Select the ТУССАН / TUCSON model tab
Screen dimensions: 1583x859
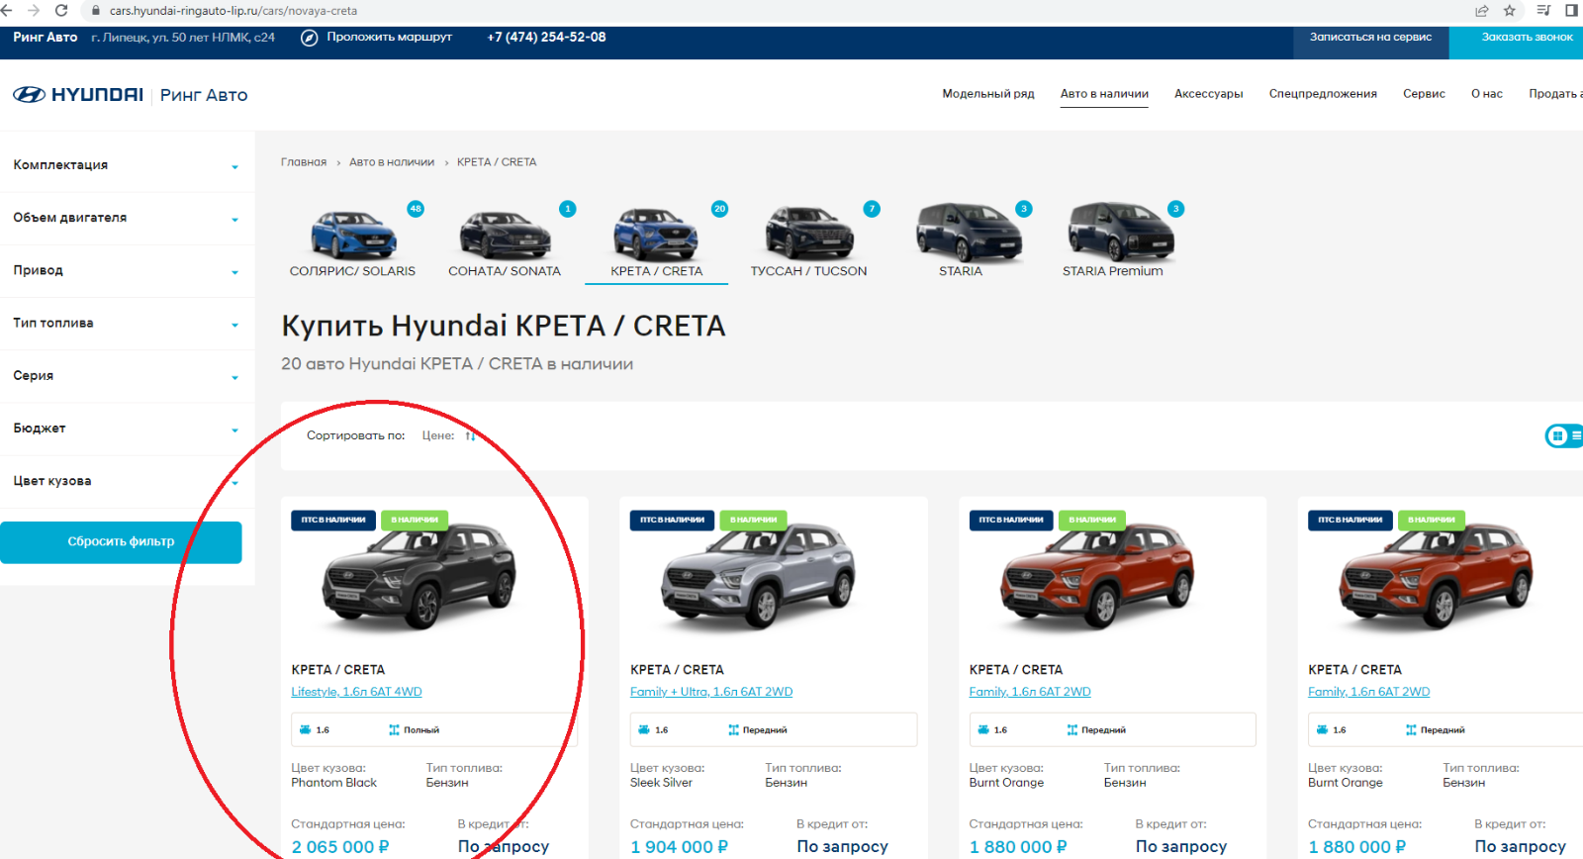pyautogui.click(x=808, y=243)
